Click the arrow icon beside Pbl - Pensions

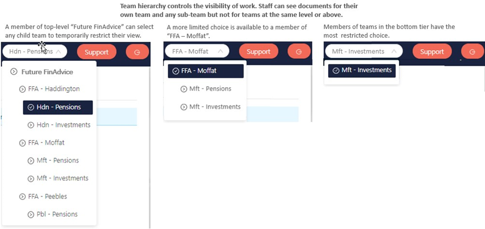[x=30, y=215]
